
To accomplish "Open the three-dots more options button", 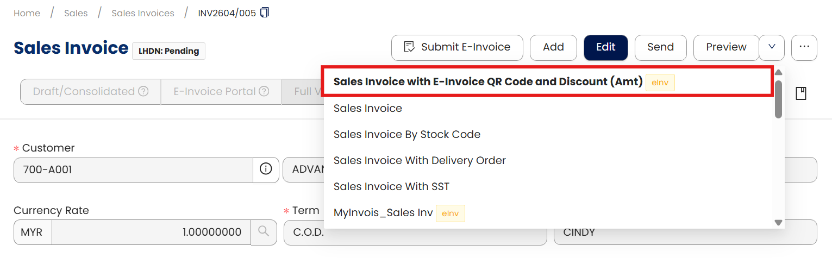I will click(804, 47).
